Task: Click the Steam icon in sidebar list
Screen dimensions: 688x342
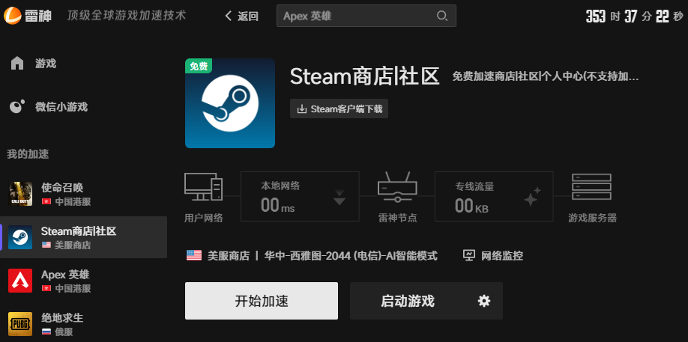Action: 20,237
